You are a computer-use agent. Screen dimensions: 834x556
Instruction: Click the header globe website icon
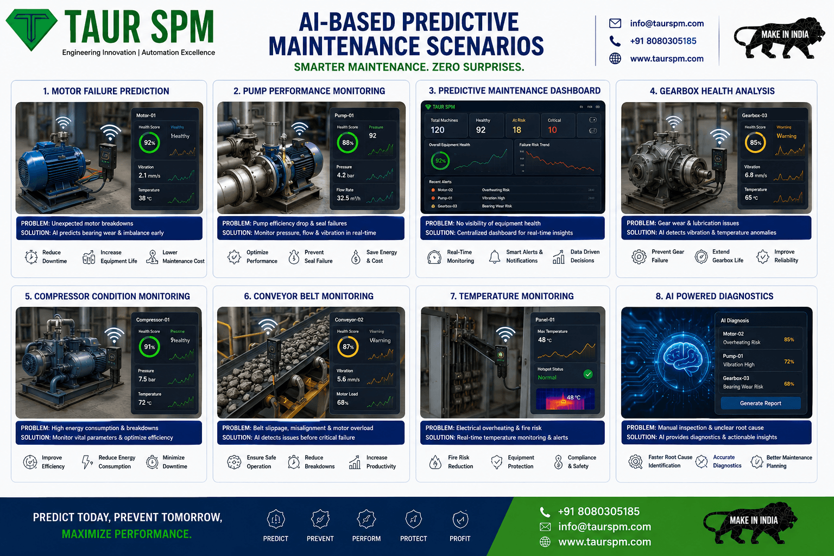pos(615,59)
